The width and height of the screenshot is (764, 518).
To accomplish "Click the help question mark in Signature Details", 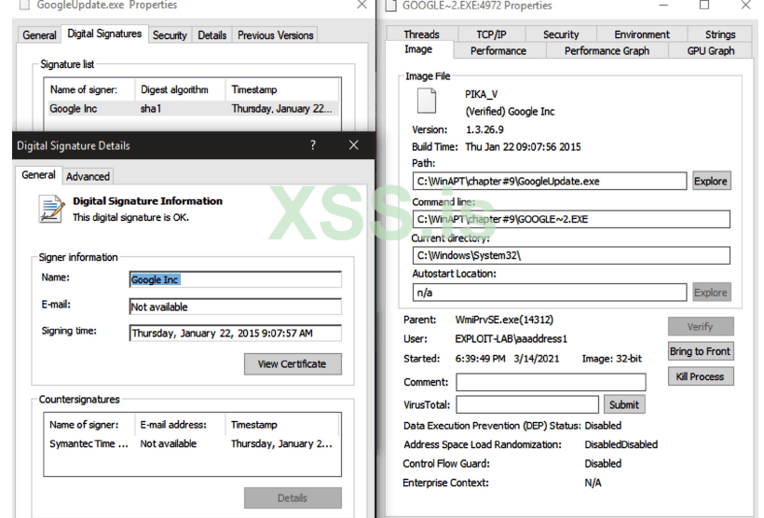I will tap(313, 145).
